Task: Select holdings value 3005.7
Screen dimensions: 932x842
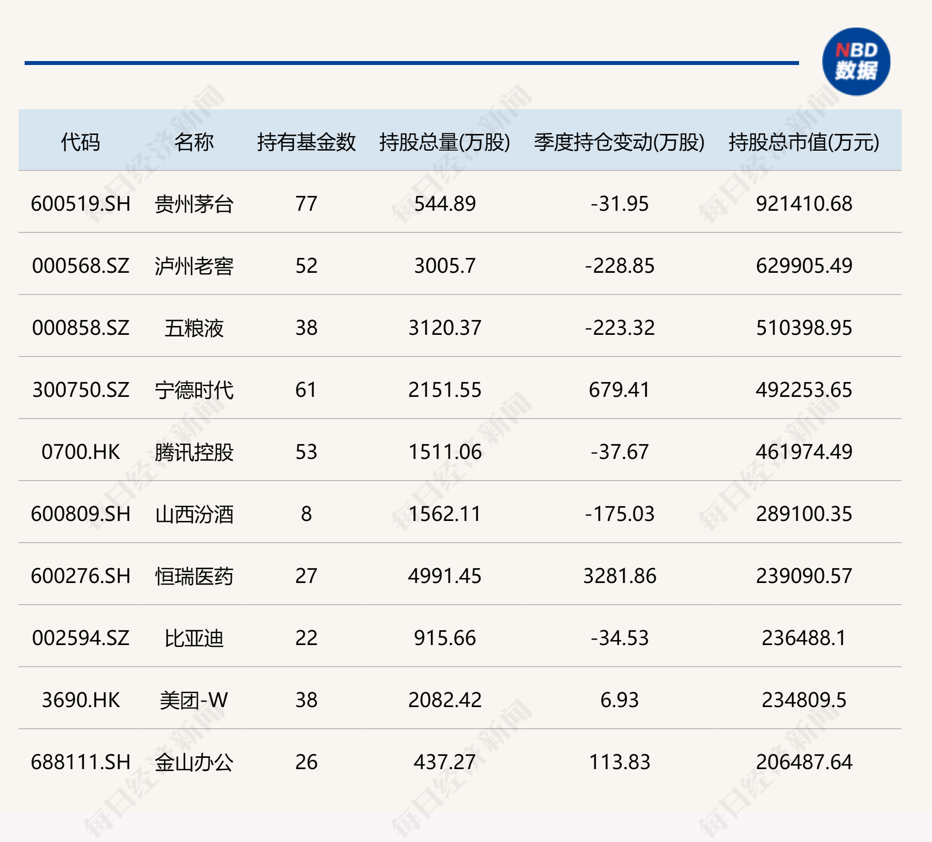Action: pyautogui.click(x=444, y=266)
